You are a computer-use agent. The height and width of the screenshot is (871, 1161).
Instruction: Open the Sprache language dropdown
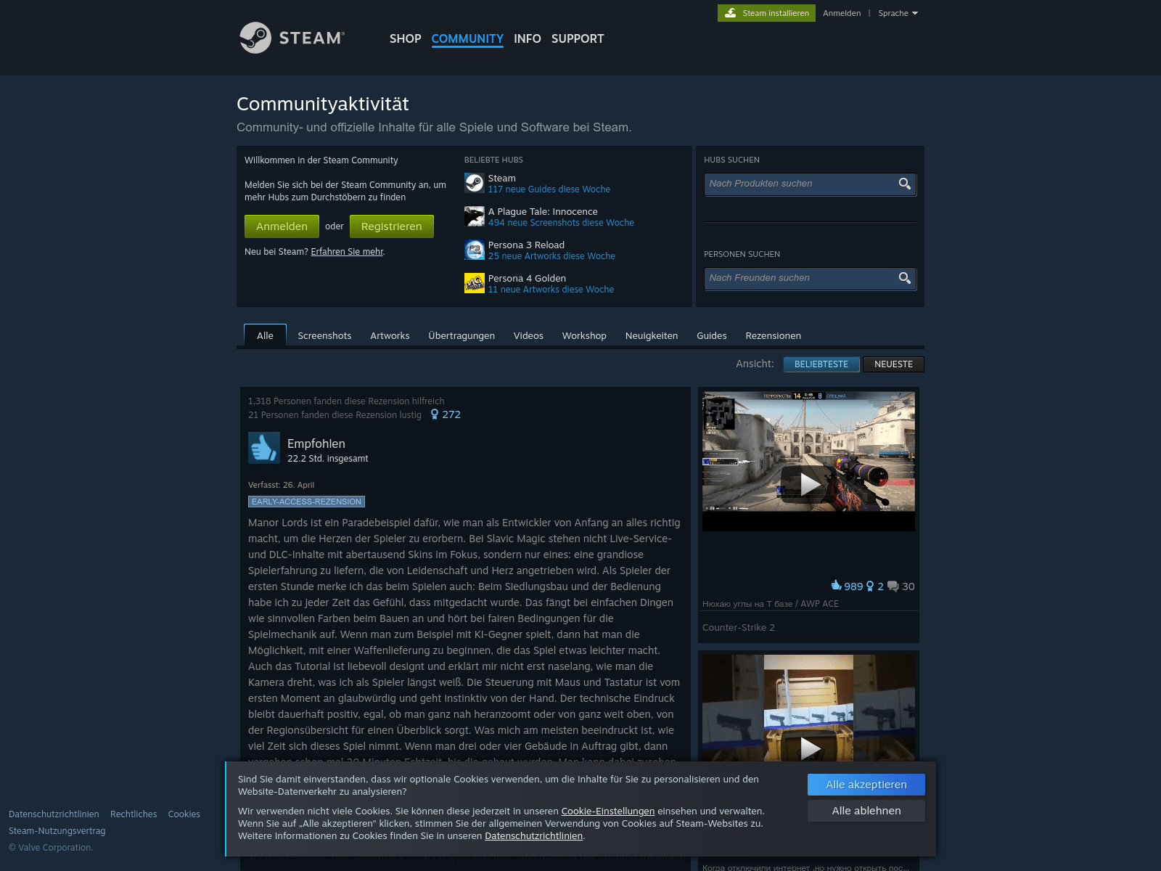point(898,13)
